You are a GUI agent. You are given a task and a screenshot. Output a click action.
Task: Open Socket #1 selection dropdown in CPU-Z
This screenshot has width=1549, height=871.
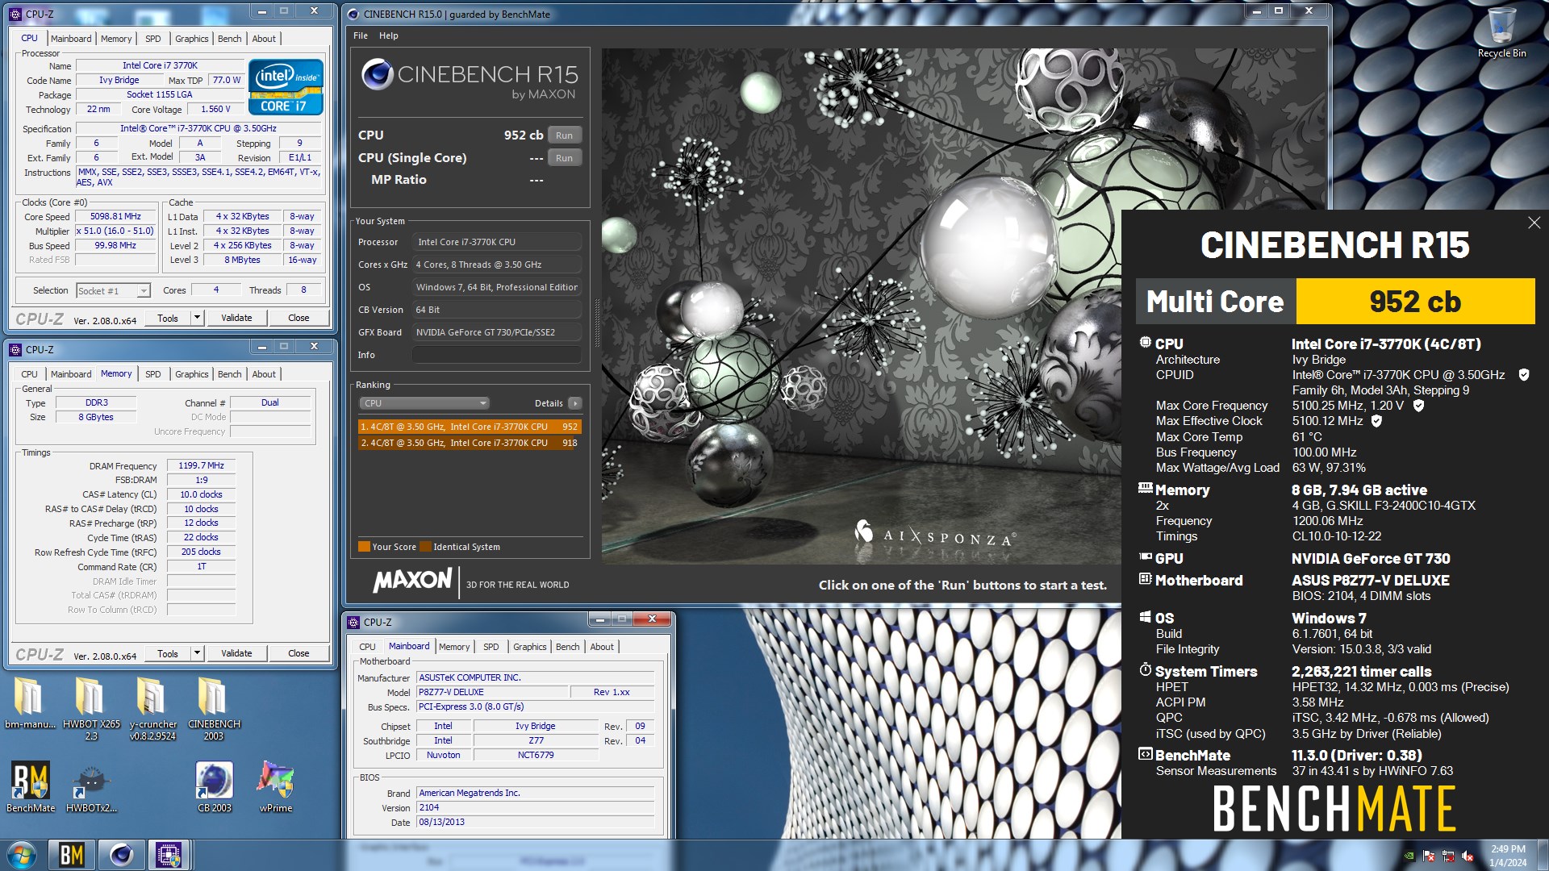click(113, 291)
